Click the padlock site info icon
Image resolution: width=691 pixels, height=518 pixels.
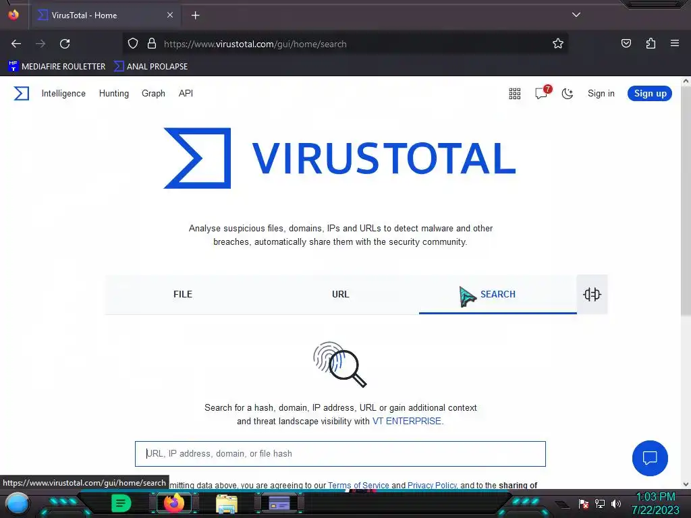152,44
